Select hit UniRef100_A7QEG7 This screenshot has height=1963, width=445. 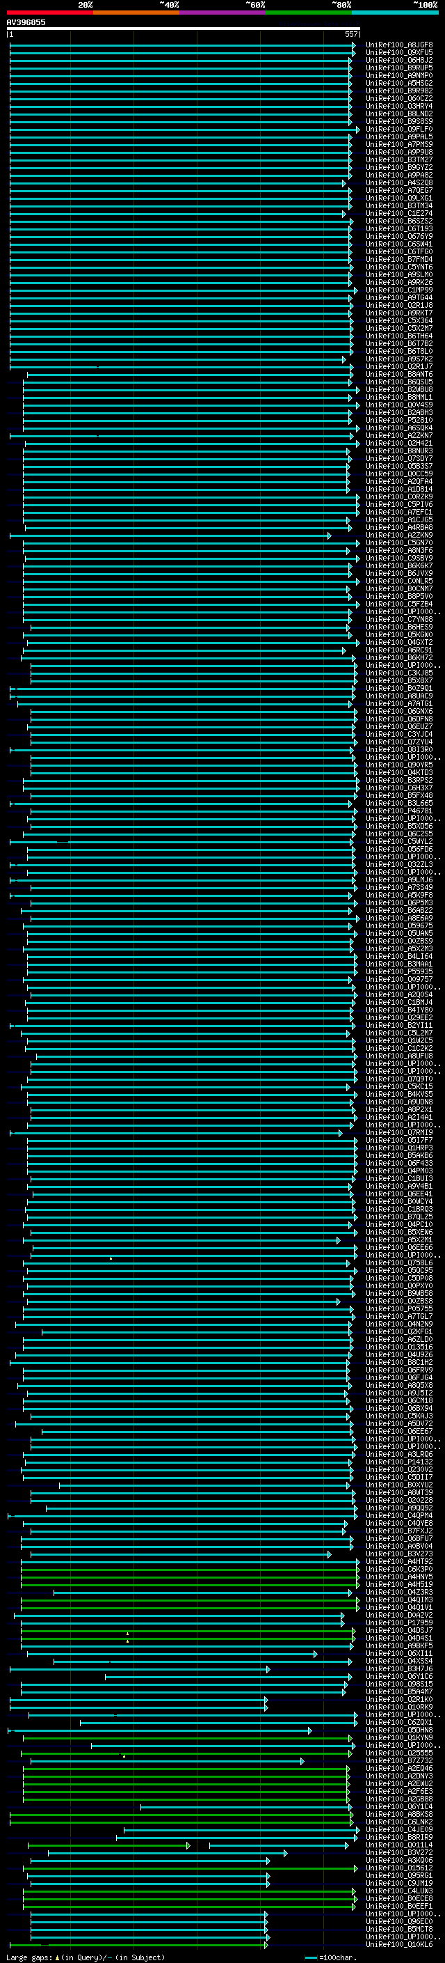pos(399,191)
